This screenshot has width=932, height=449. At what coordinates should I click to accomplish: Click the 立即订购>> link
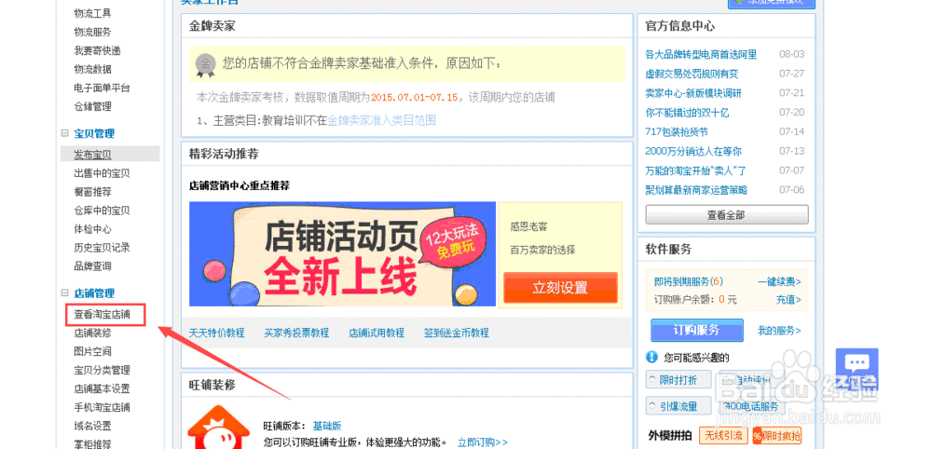[x=483, y=442]
